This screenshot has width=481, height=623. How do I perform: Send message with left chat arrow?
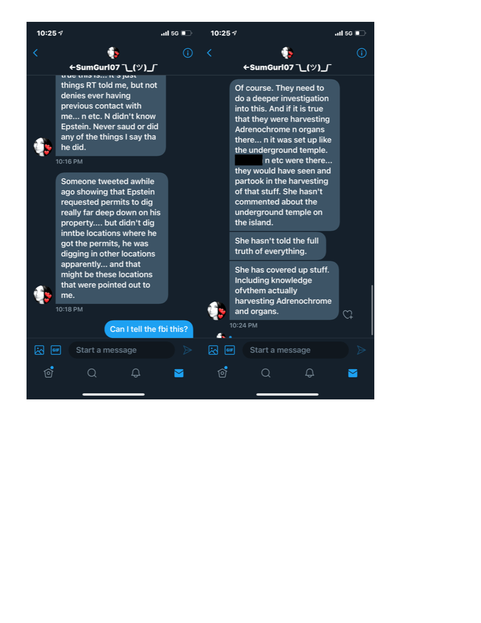tap(187, 350)
